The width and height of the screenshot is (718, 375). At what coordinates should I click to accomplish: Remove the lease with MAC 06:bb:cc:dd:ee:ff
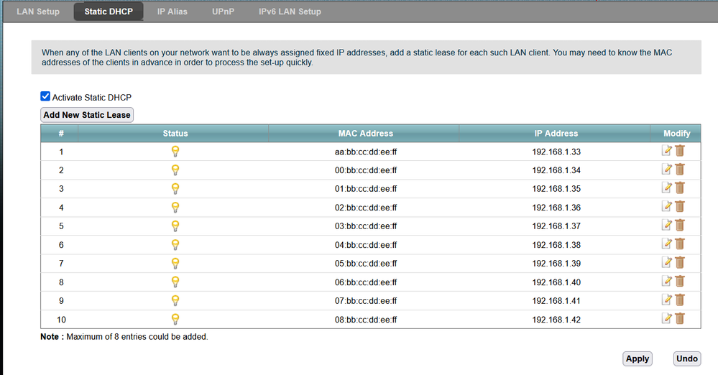click(x=679, y=282)
